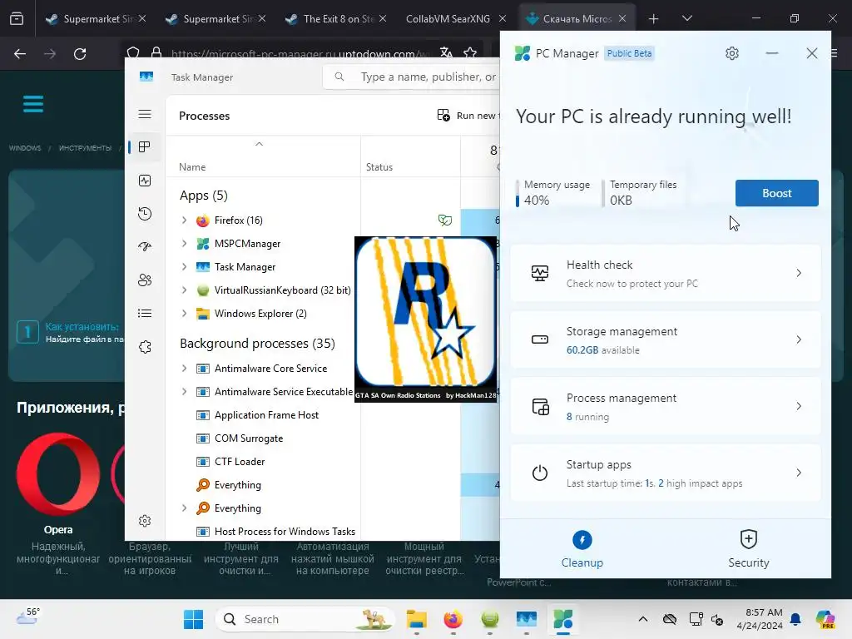Open File Explorer from taskbar
This screenshot has width=852, height=639.
[x=417, y=619]
